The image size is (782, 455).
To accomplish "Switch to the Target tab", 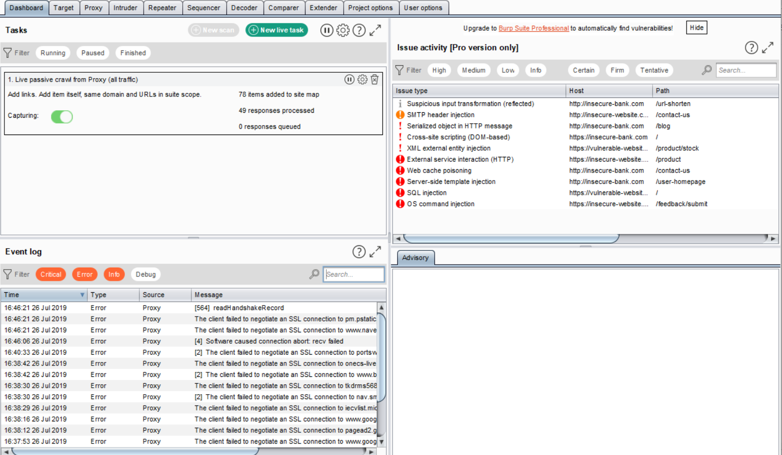I will click(63, 8).
